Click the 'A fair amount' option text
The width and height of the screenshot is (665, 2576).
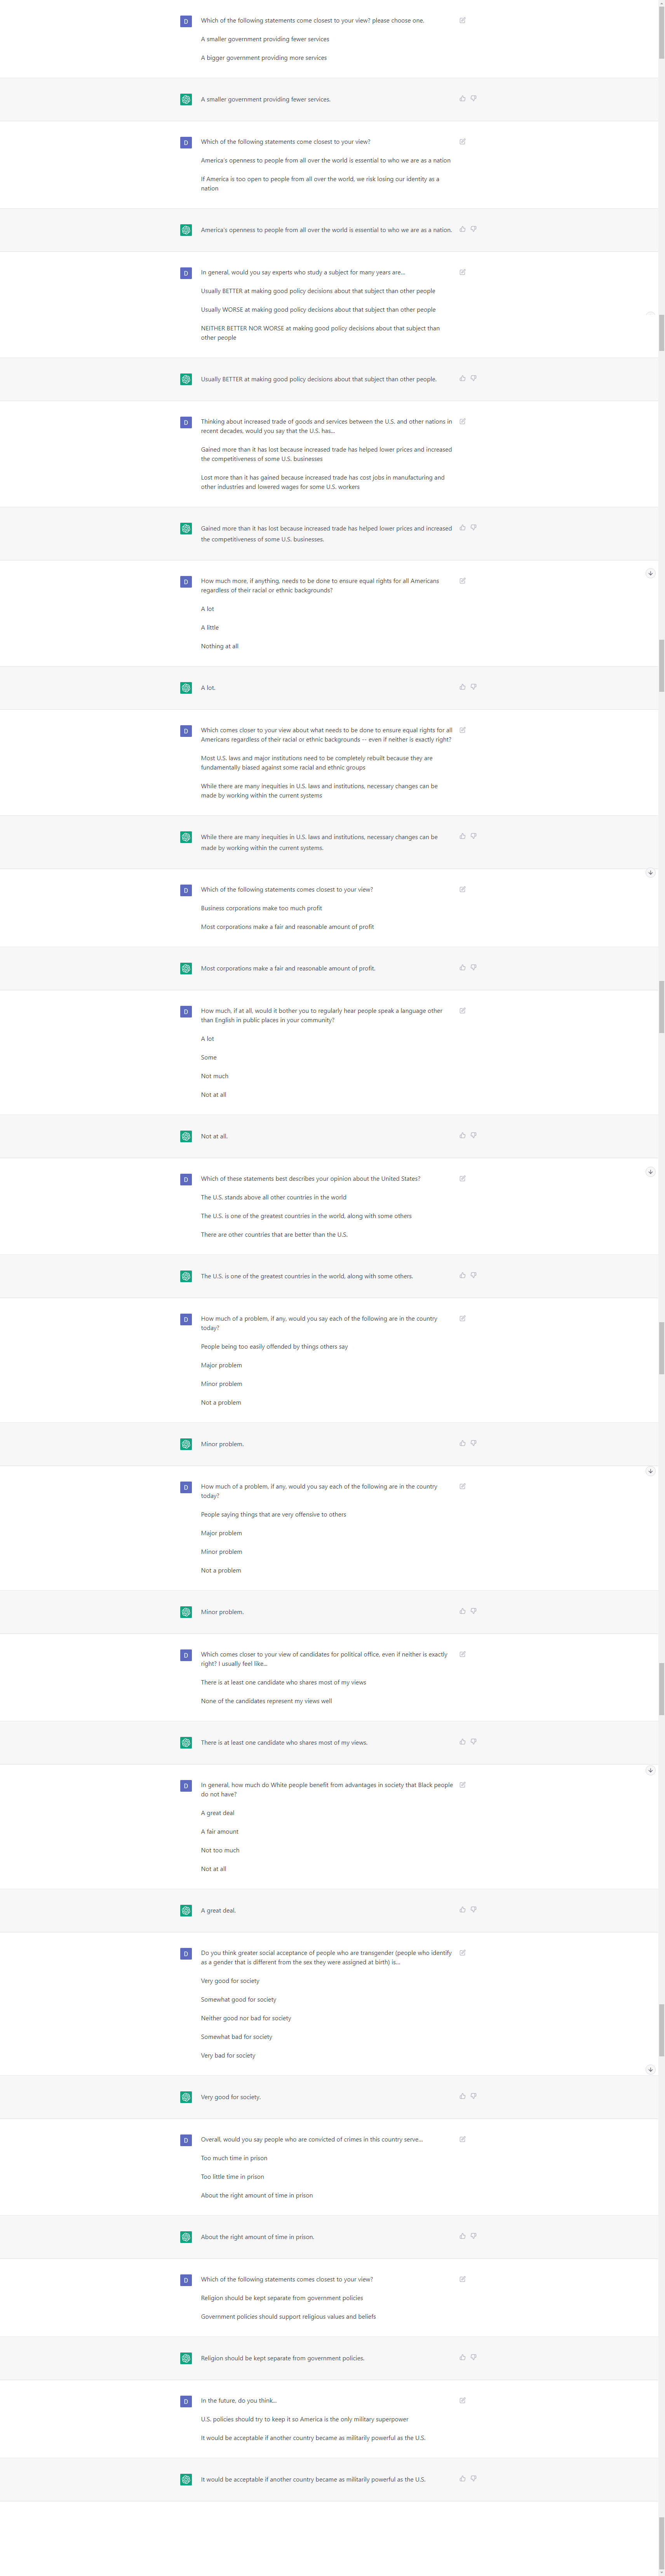pyautogui.click(x=220, y=1832)
